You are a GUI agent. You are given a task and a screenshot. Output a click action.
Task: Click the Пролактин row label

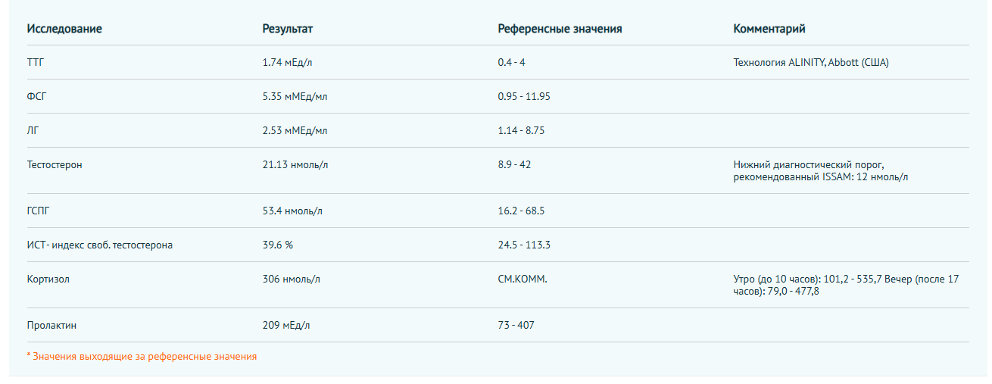click(51, 325)
